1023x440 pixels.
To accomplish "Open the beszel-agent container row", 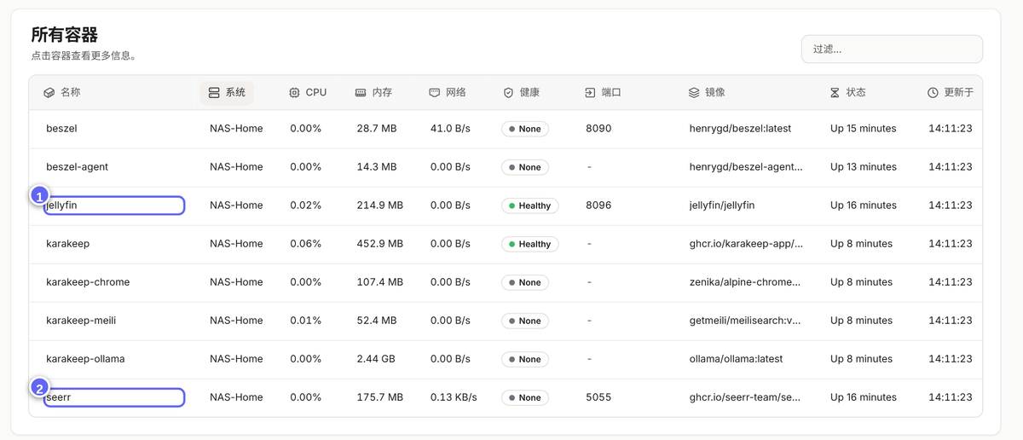I will [506, 167].
